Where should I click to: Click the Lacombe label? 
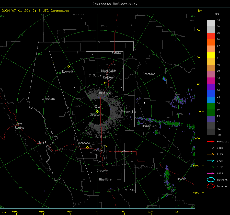(x=110, y=64)
